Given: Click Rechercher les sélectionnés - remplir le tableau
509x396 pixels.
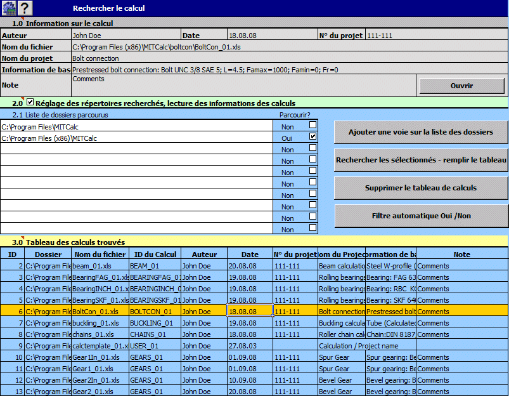Looking at the screenshot, I should click(x=421, y=160).
